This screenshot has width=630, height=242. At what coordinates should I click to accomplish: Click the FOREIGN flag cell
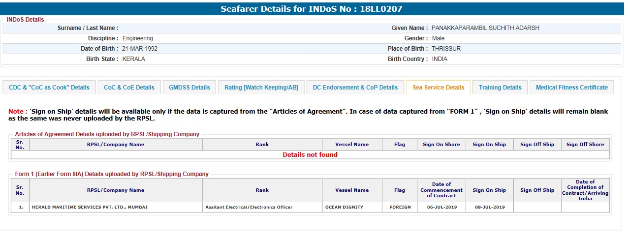click(x=400, y=207)
